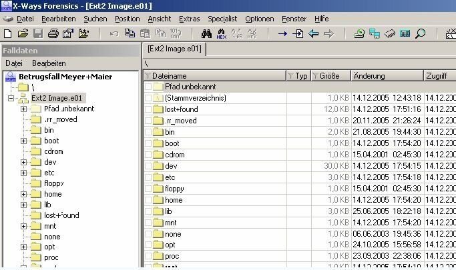Open the Datei menu in main menu bar
The width and height of the screenshot is (456, 270).
pos(25,19)
